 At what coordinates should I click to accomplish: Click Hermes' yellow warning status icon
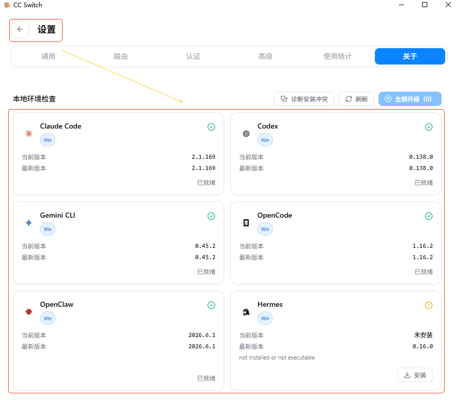pos(428,305)
